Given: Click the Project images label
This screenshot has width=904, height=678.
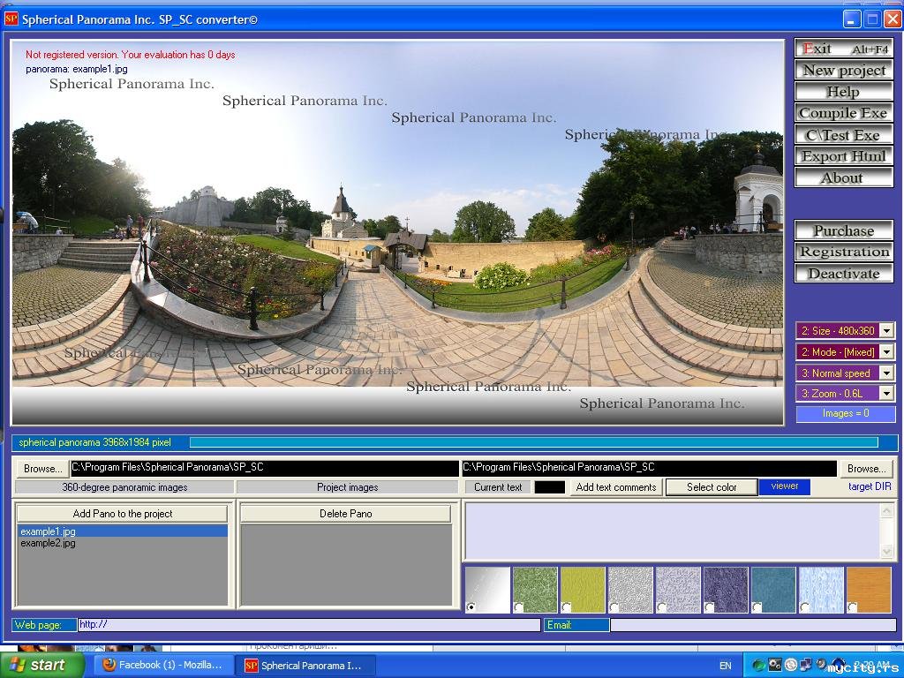Looking at the screenshot, I should (347, 487).
